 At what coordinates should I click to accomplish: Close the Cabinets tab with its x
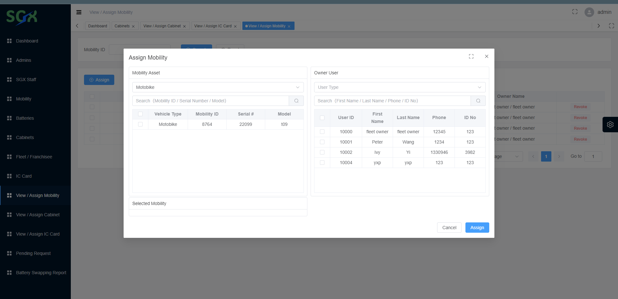(133, 26)
